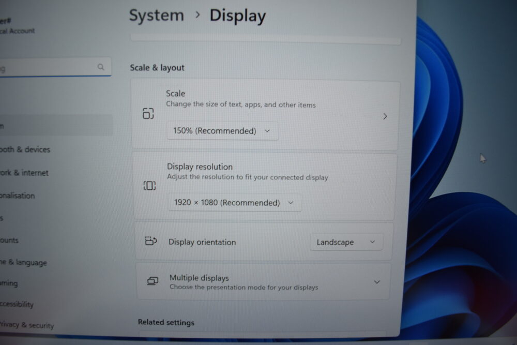Click the search magnifier icon
517x345 pixels.
pos(101,67)
